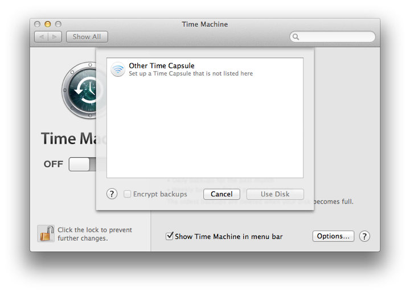Image resolution: width=410 pixels, height=293 pixels.
Task: Click the magnifier icon in the search field
Action: [x=296, y=37]
